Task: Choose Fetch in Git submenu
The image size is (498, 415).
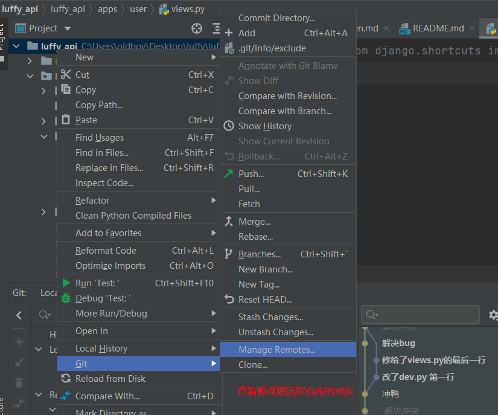Action: 288,204
